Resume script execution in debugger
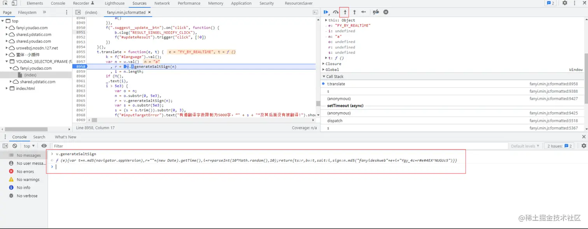Viewport: 588px width, 229px height. click(x=326, y=12)
